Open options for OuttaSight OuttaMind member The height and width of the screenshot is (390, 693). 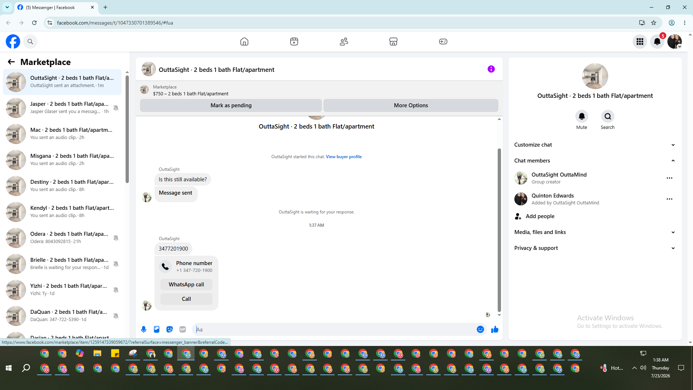pos(670,178)
